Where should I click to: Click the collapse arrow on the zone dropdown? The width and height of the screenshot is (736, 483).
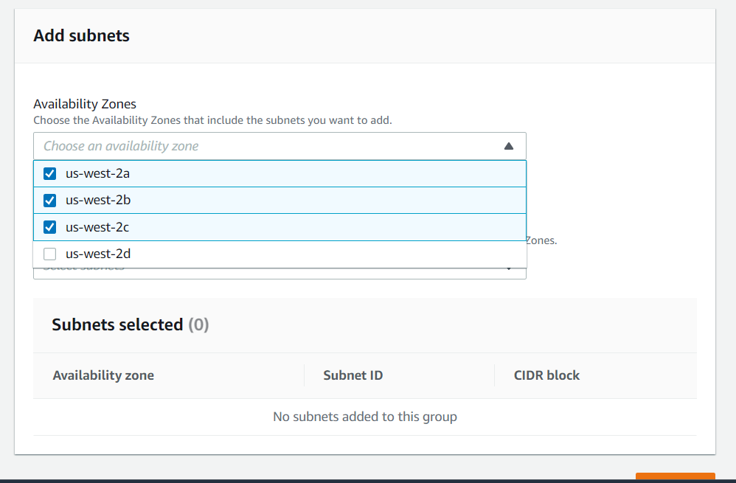tap(508, 146)
